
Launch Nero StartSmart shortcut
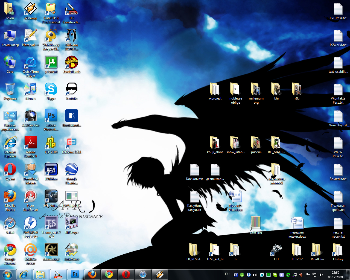point(31,200)
